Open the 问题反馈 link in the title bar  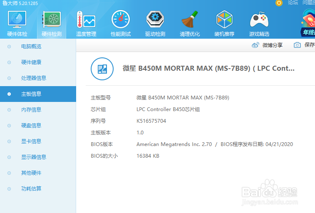point(309,2)
